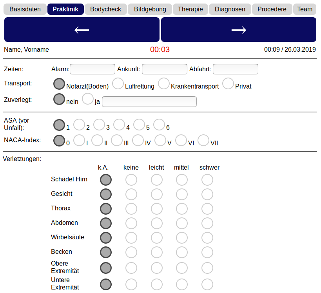This screenshot has width=321, height=293.
Task: Switch to Therapie tab
Action: (190, 9)
